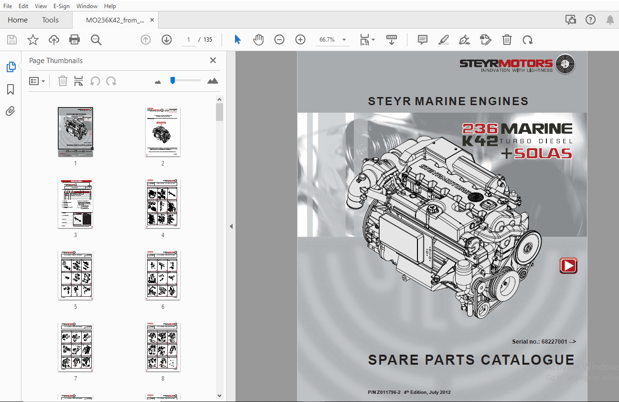The image size is (619, 402).
Task: Delete the selected page in the thumbnails panel
Action: (63, 81)
